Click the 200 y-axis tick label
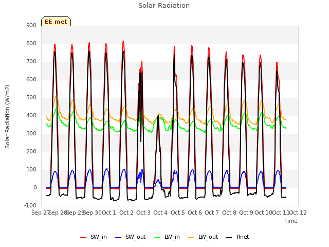This screenshot has width=329, height=247. [31, 152]
